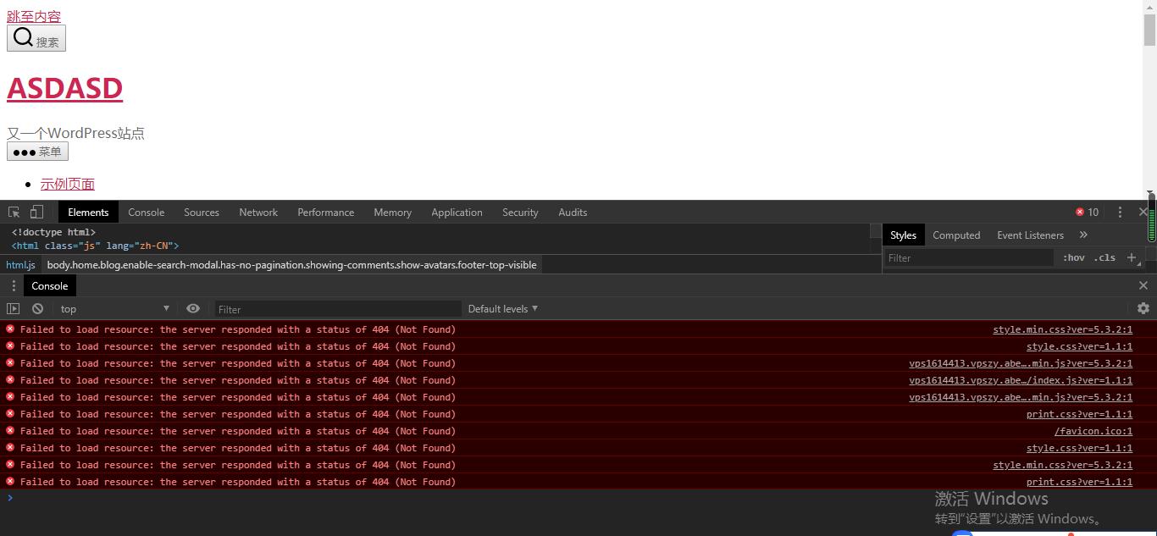Show the console sidebar icon

coord(13,309)
